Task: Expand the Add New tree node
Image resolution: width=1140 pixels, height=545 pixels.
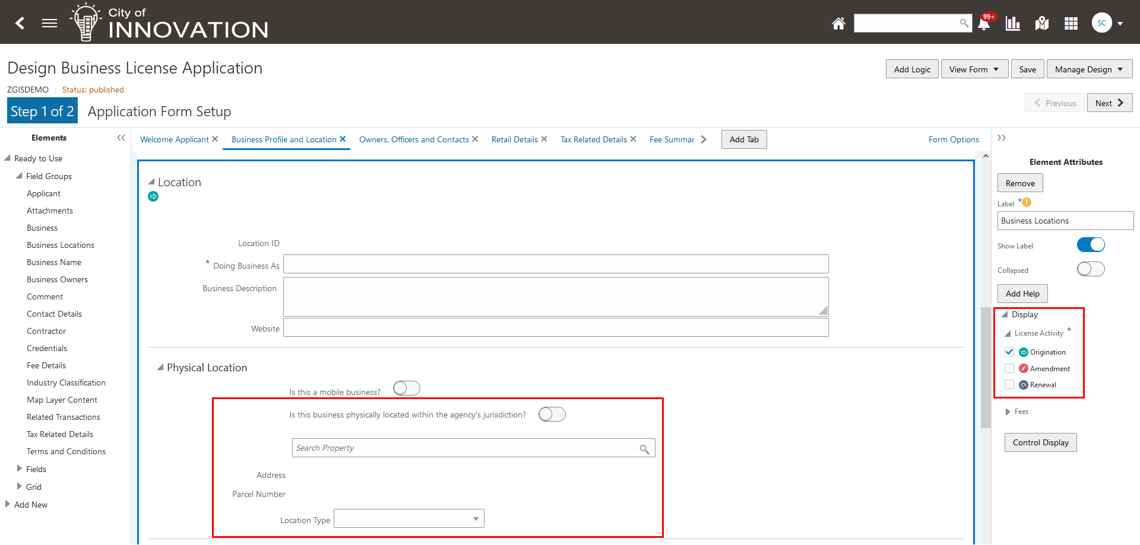Action: click(x=7, y=504)
